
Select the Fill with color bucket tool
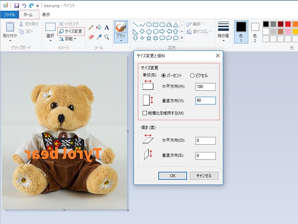(99, 28)
